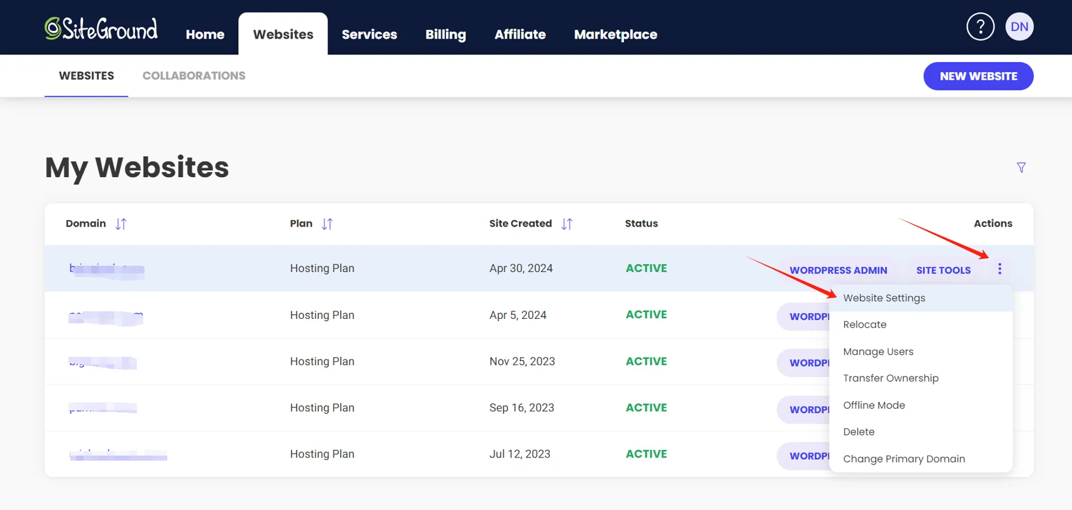Click ACTIVE status in Sep 16, 2023 row

[646, 407]
